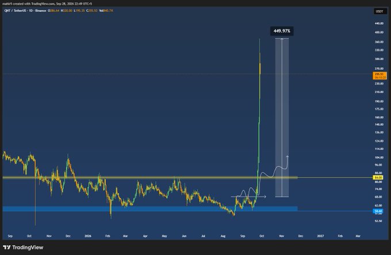Click the QNT / TetherUS symbol title
The width and height of the screenshot is (391, 255).
(x=14, y=11)
